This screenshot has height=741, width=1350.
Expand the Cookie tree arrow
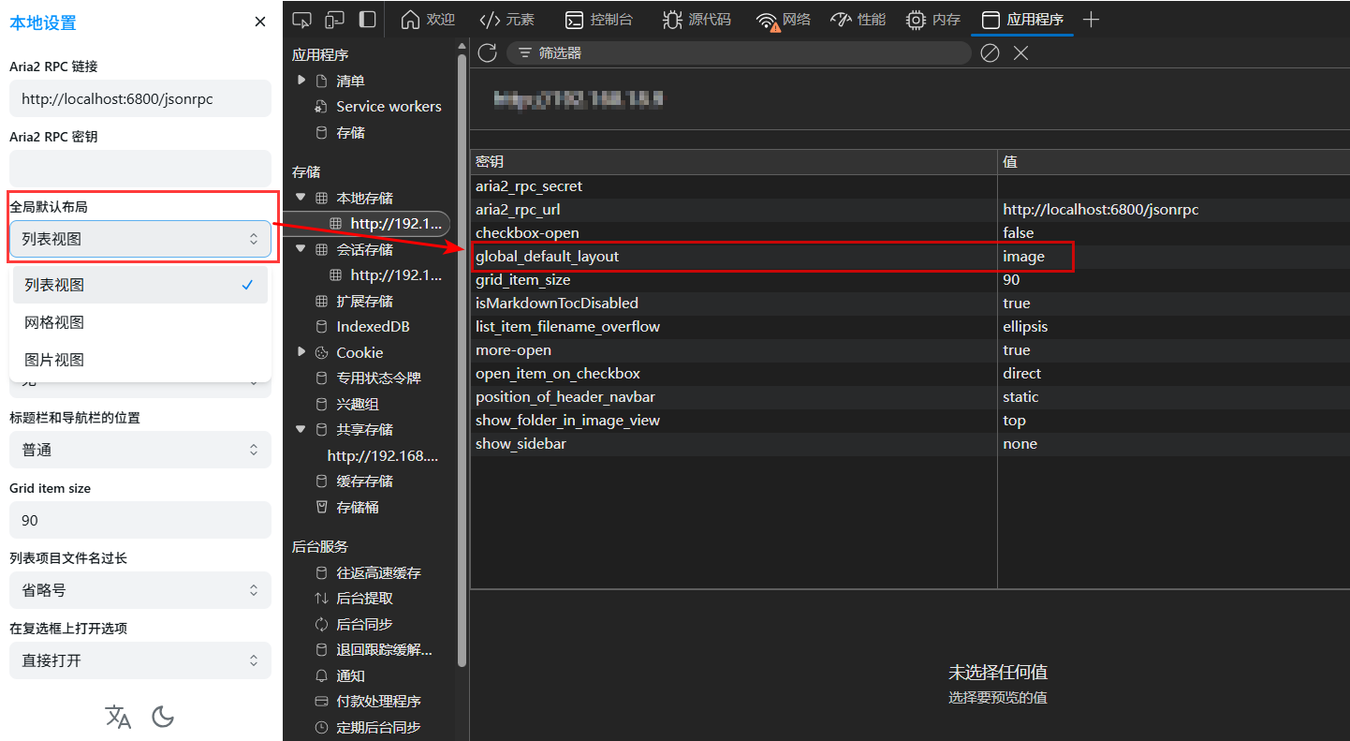click(x=301, y=352)
